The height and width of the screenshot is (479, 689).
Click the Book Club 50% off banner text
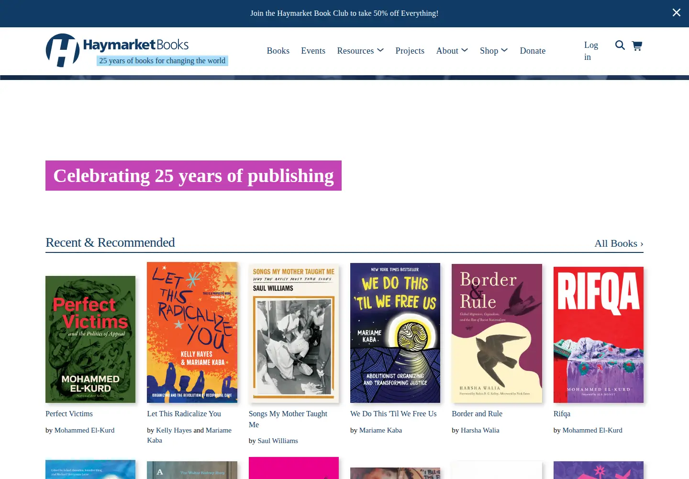pos(344,13)
